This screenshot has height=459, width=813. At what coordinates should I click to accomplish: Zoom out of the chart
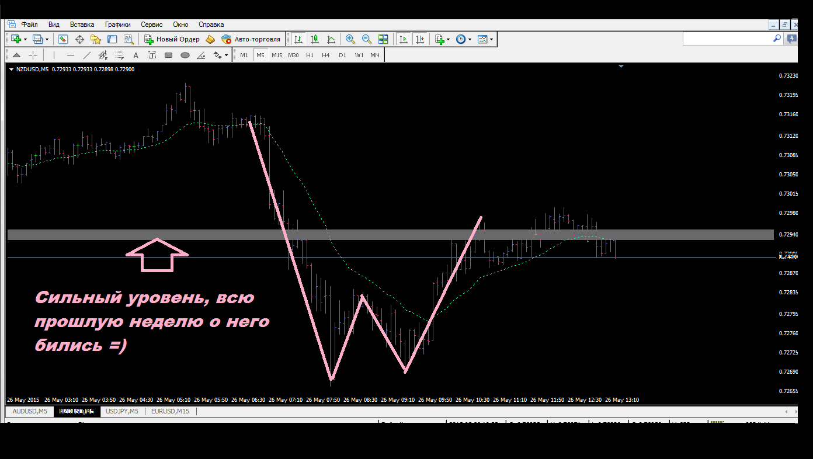(x=367, y=39)
